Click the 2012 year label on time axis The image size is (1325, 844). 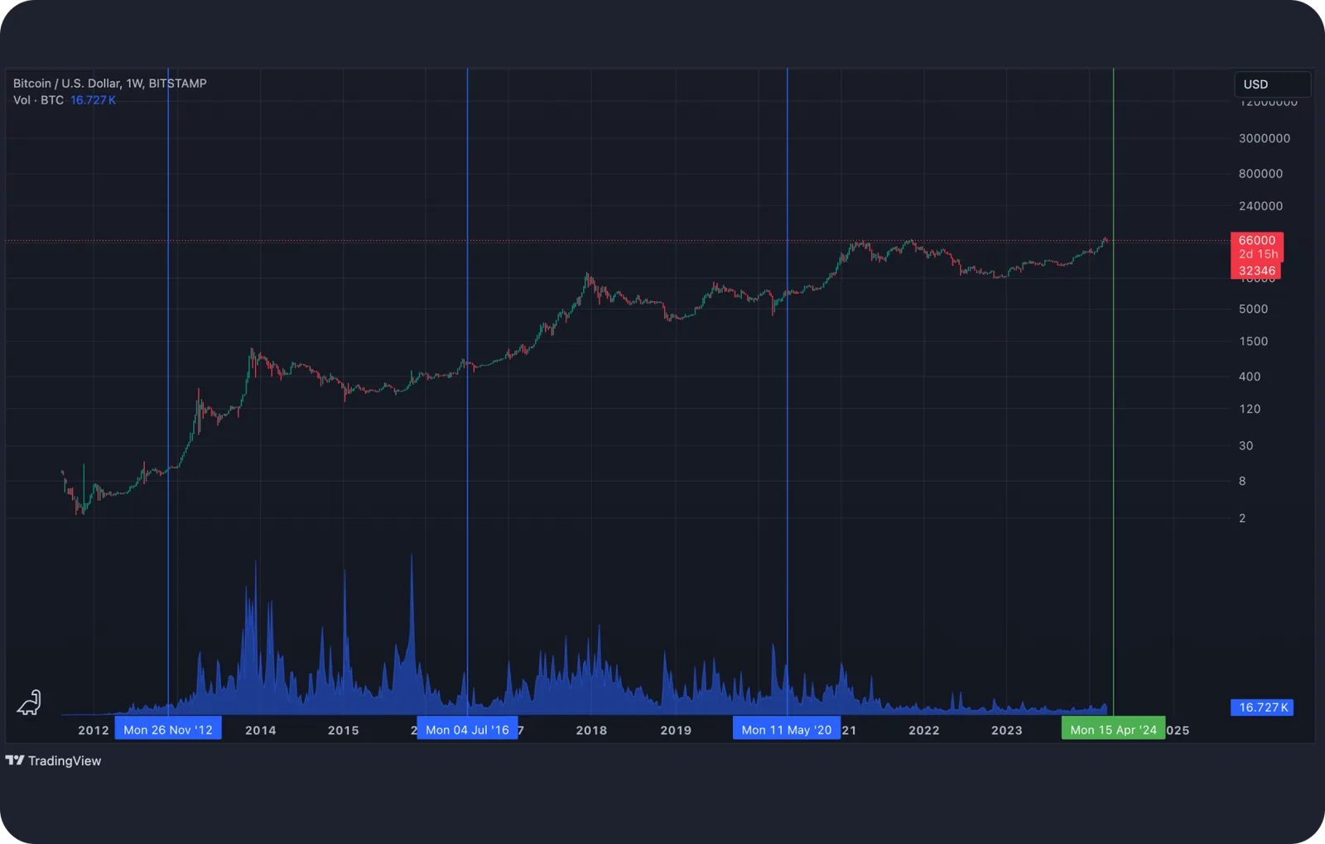click(94, 730)
